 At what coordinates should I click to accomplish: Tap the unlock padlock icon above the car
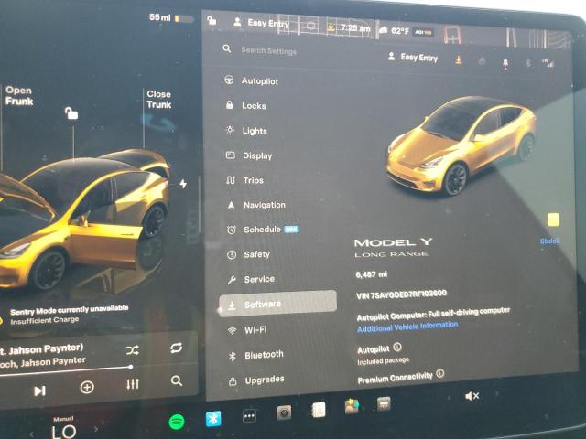point(71,112)
